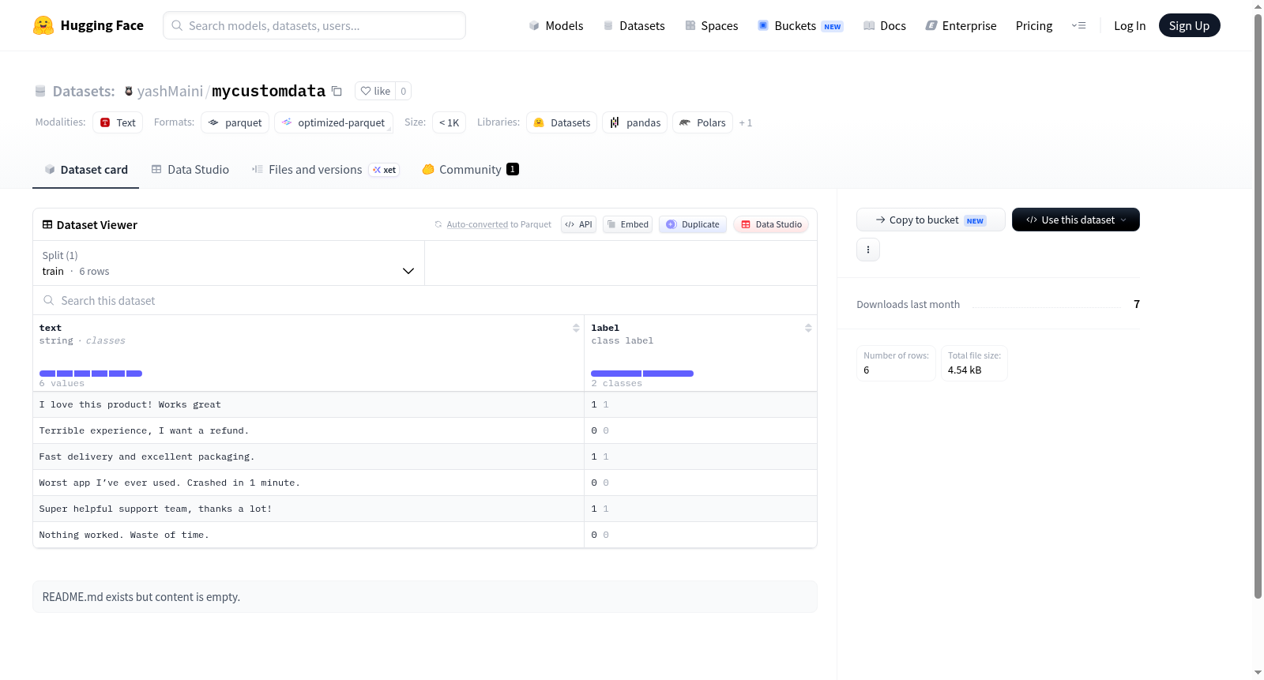
Task: Click the API button in Dataset Viewer
Action: 578,224
